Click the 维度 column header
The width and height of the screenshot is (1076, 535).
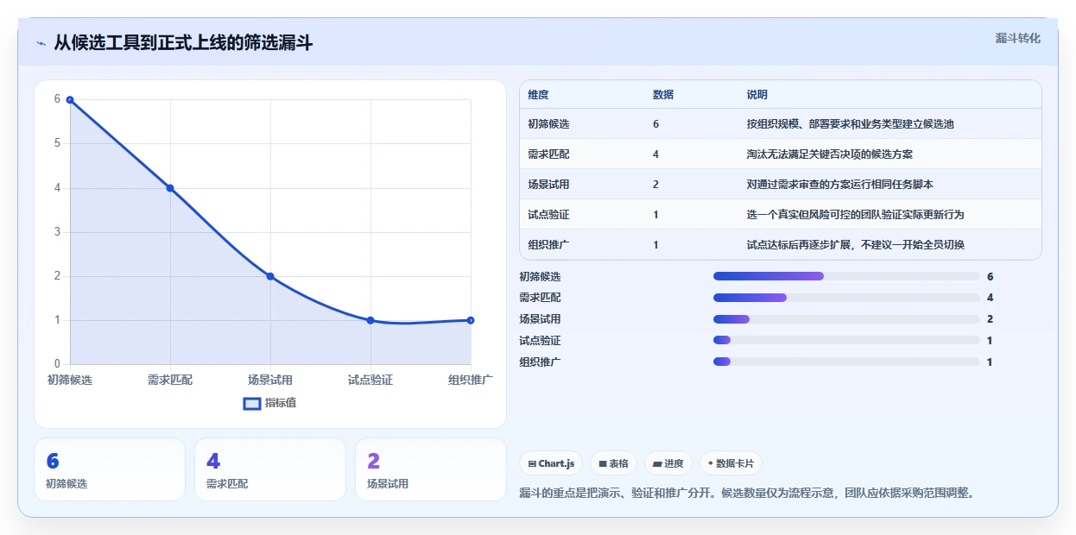[538, 95]
